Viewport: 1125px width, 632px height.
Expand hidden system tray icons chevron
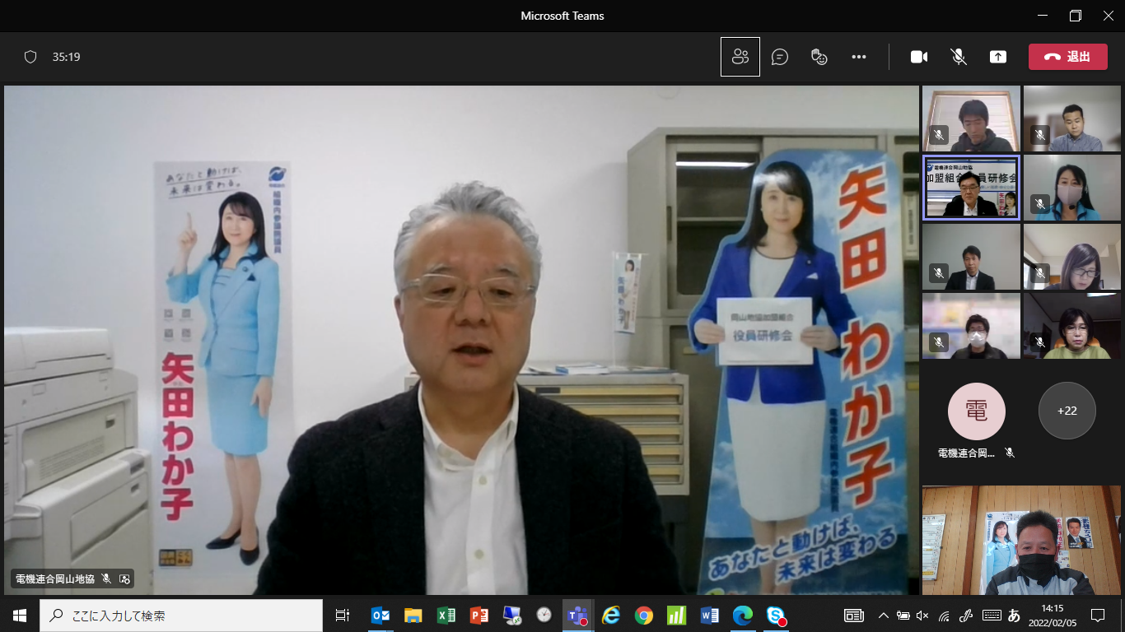pos(884,615)
